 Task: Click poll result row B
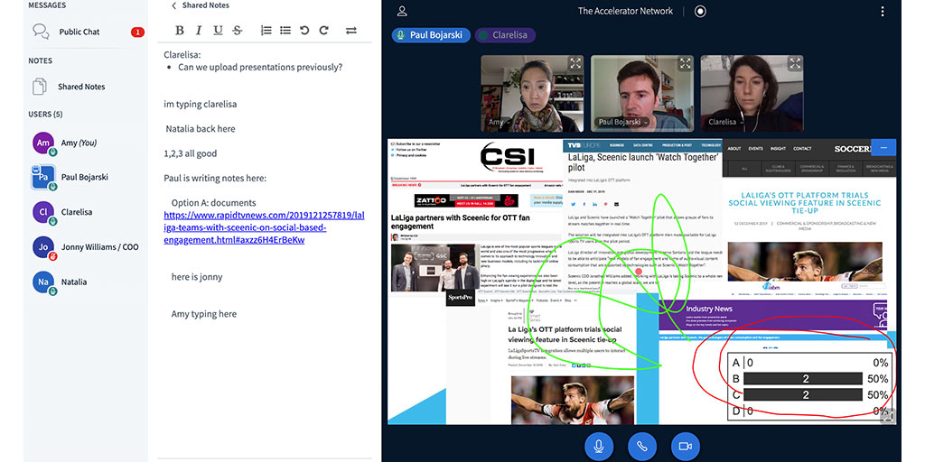810,379
